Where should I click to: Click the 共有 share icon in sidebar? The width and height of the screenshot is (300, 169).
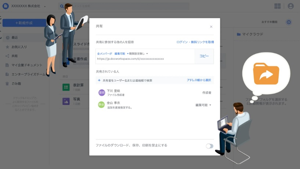tap(7, 56)
